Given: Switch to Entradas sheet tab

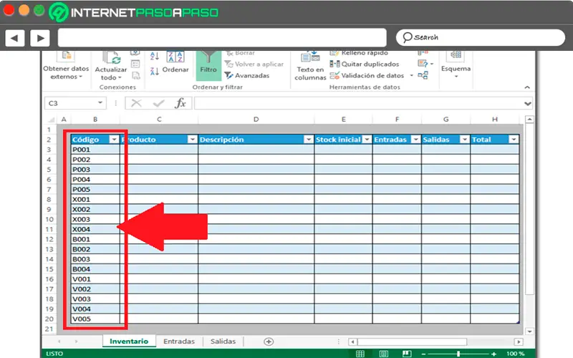Looking at the screenshot, I should pyautogui.click(x=179, y=342).
